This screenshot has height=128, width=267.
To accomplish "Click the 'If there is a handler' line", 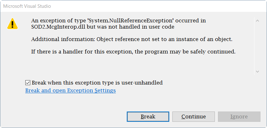I will [x=133, y=52].
